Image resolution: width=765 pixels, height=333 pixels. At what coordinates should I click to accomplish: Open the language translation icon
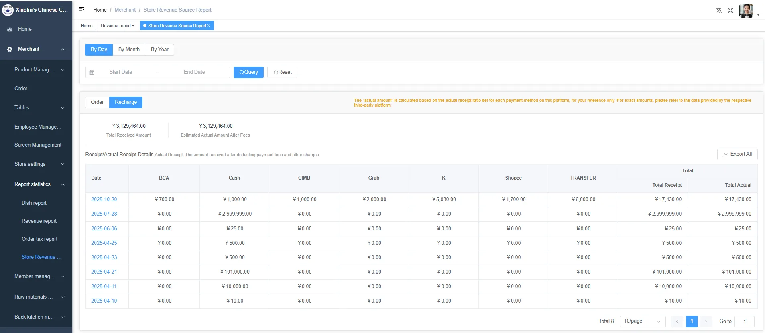719,10
